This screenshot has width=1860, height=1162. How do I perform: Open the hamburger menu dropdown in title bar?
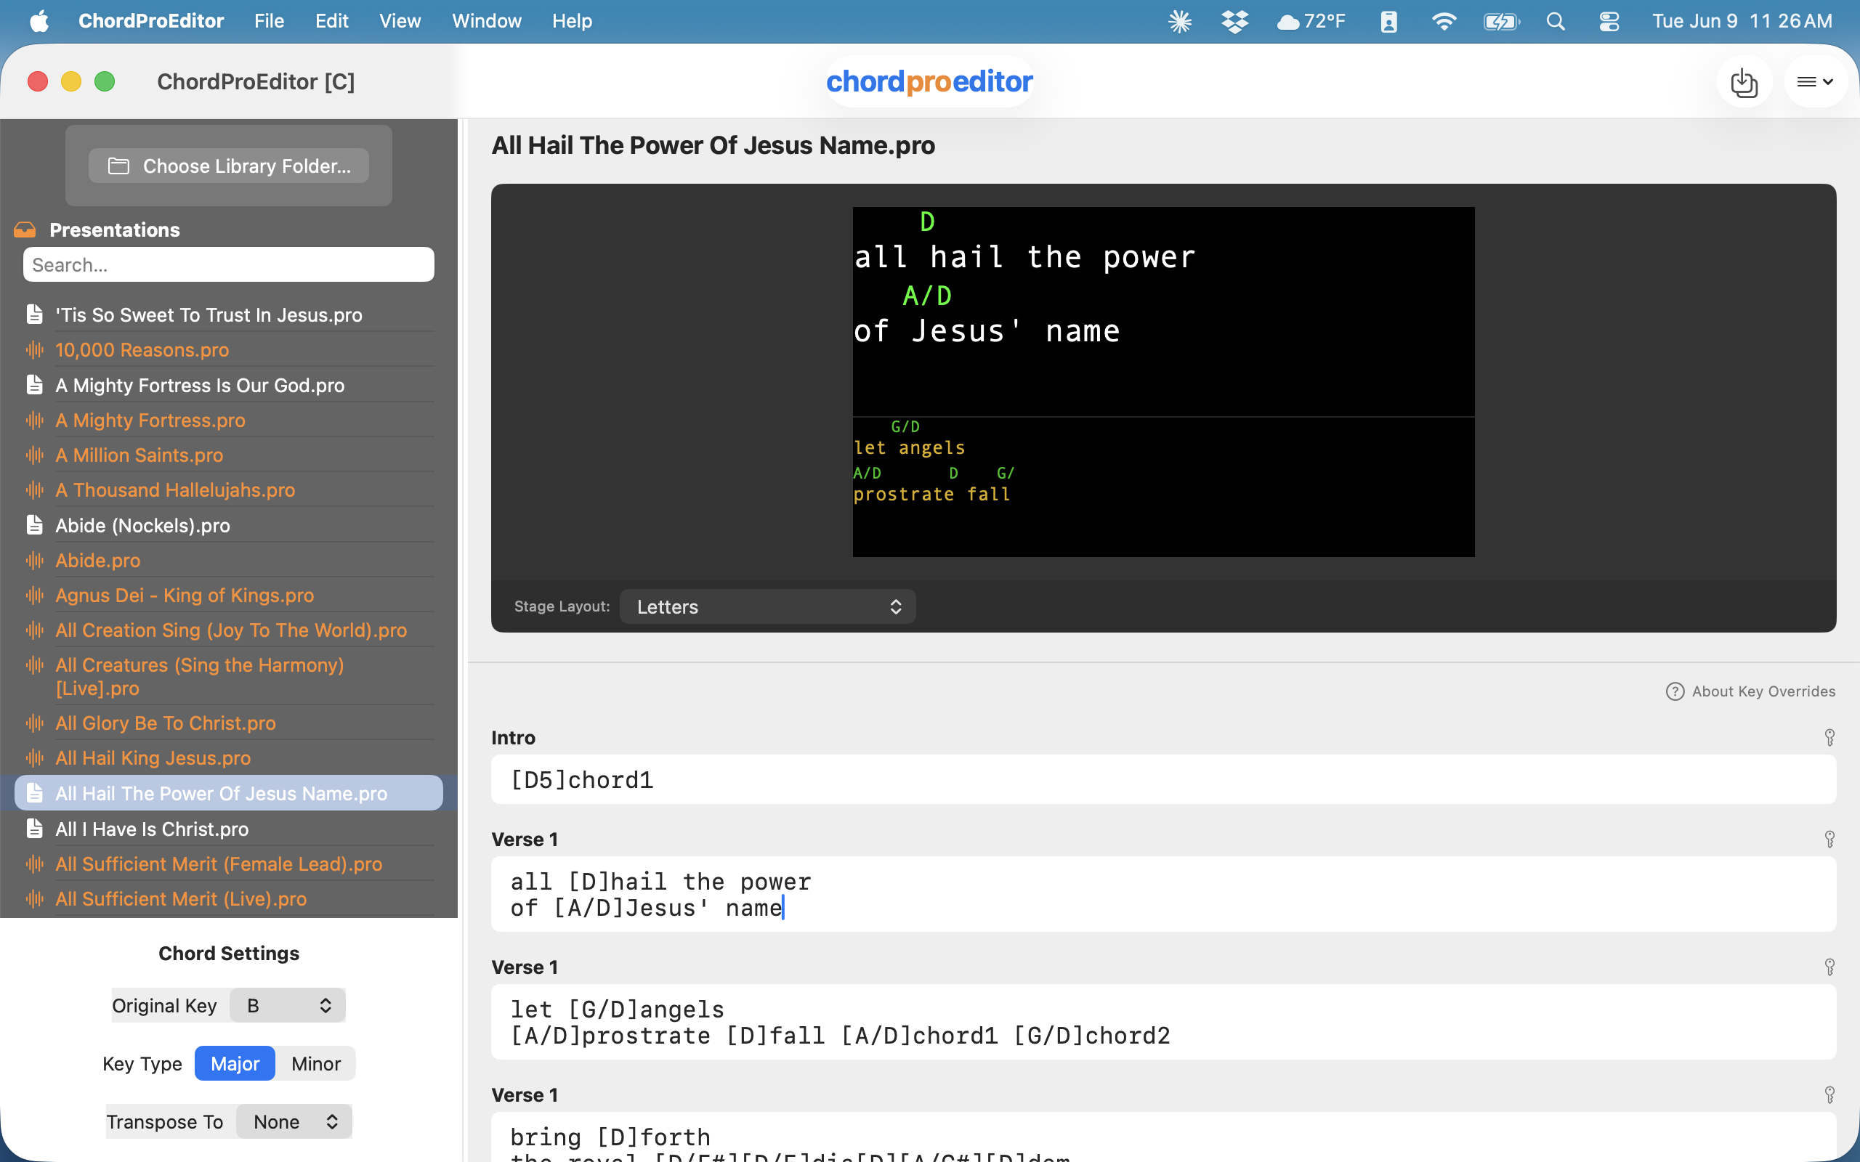pyautogui.click(x=1816, y=81)
